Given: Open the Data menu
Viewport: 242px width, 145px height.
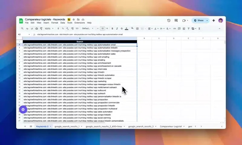Looking at the screenshot, I should point(63,23).
